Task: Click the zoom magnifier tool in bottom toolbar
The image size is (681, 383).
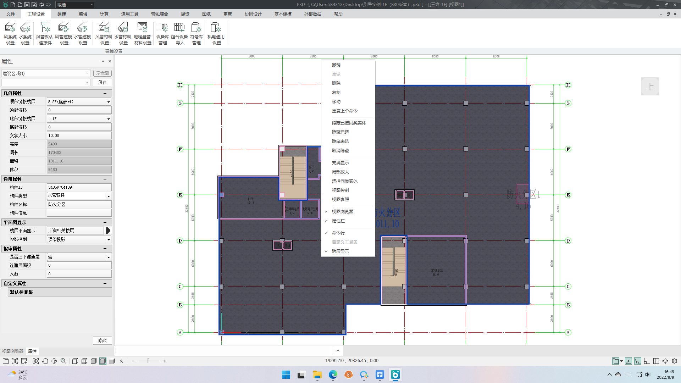Action: click(x=63, y=361)
